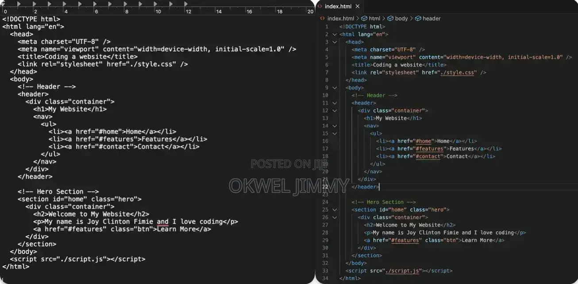Click the <!DOCTYPE html> line in VS Code
Image resolution: width=578 pixels, height=284 pixels.
tap(362, 27)
